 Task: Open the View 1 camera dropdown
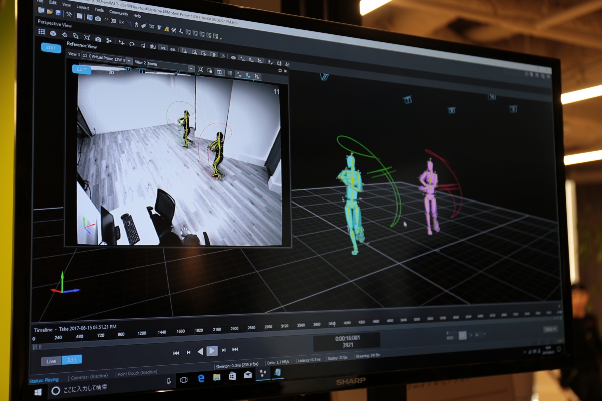pyautogui.click(x=106, y=58)
